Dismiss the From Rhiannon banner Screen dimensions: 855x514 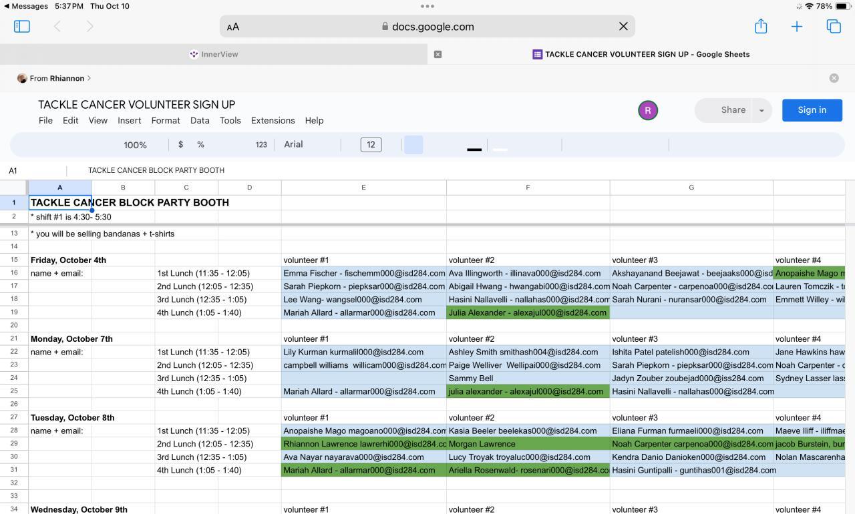click(x=834, y=78)
